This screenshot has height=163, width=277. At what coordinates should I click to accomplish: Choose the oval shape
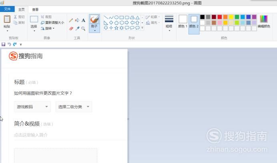116,18
